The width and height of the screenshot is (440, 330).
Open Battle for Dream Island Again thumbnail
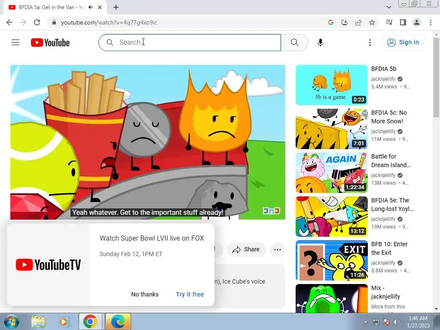331,173
